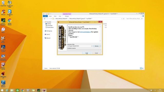Viewport: 164px width, 92px height.
Task: Expand the Explorer ribbon chevron
Action: click(141, 16)
